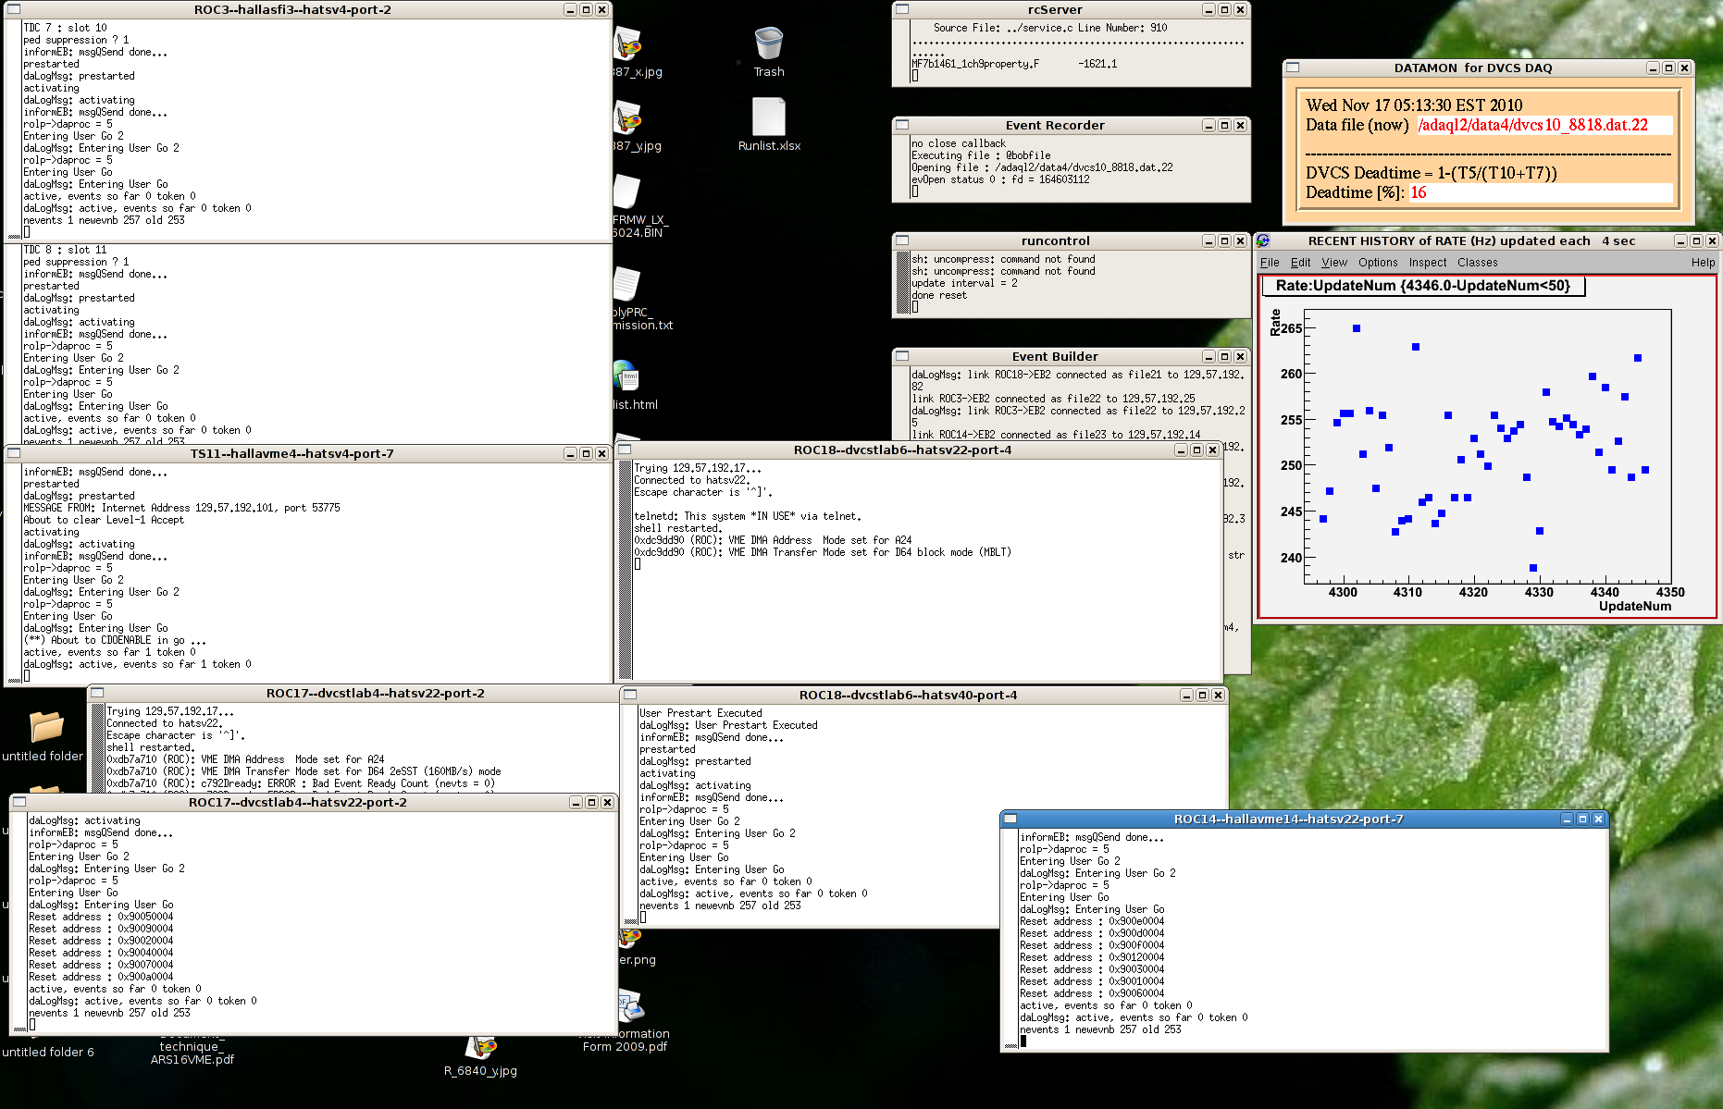Click 'User Prestart Executed' line in ROC18

(700, 713)
